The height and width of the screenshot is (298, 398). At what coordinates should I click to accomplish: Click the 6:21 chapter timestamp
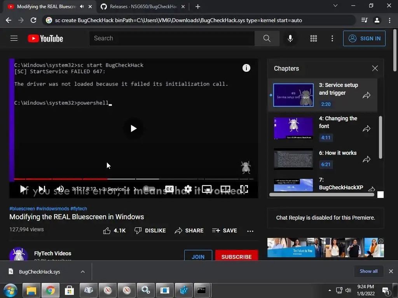click(326, 164)
